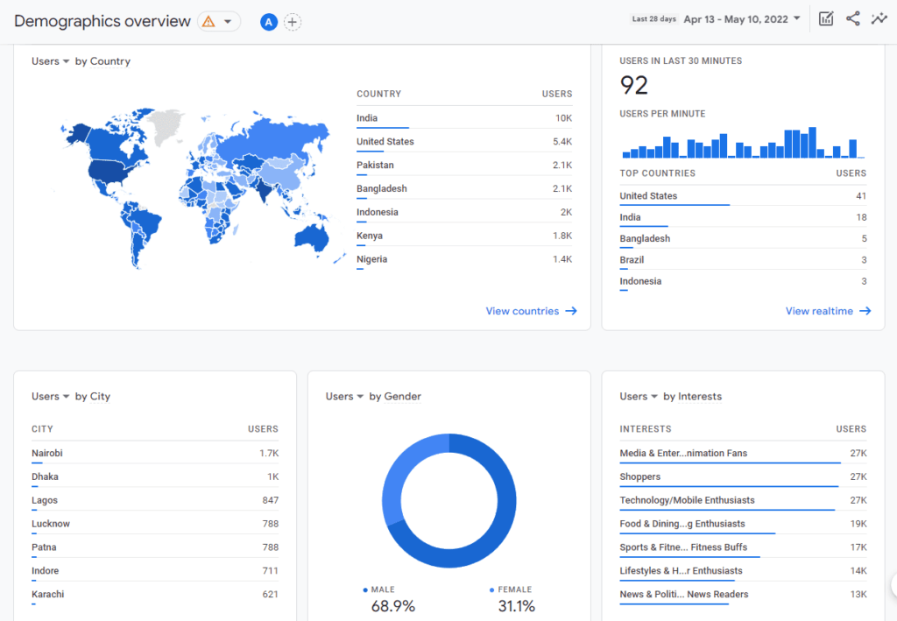Add a new comparison with plus icon
Screen dimensions: 897x621
coord(293,22)
